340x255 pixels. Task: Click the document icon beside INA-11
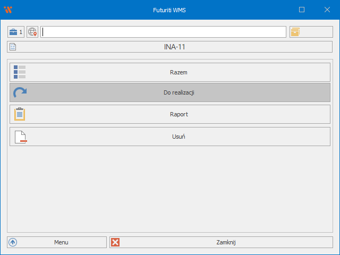coord(13,47)
